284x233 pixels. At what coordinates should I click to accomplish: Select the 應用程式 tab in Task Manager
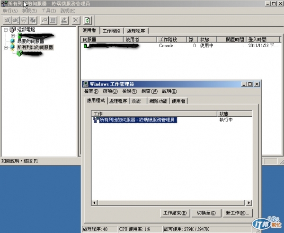[96, 100]
